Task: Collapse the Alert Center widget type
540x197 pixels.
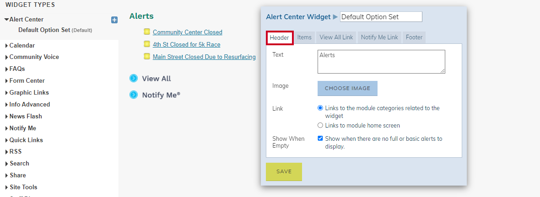Action: point(6,20)
